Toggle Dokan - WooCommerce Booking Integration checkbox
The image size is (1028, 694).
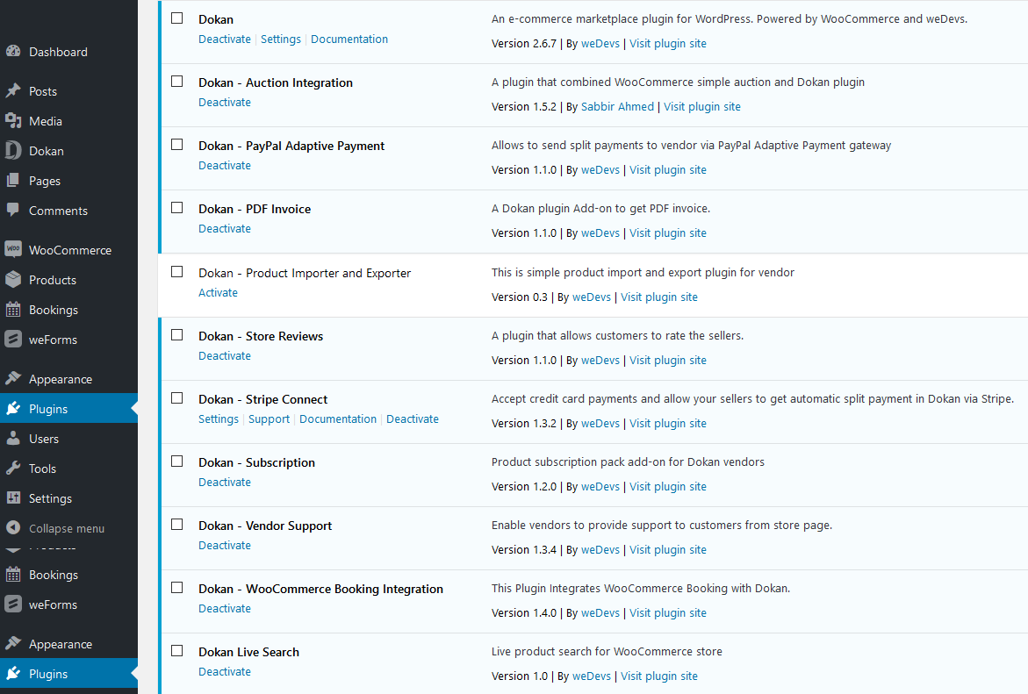point(177,587)
